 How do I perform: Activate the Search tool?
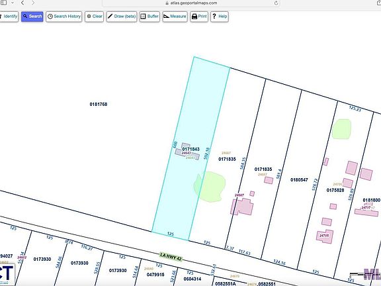32,17
